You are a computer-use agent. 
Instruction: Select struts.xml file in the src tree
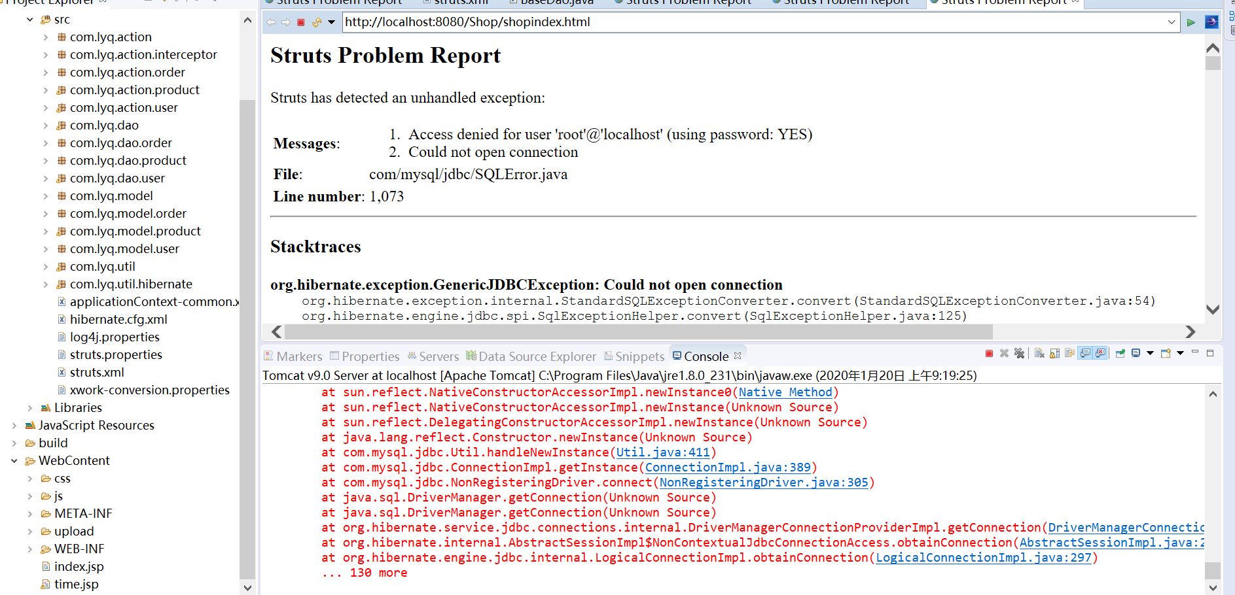tap(97, 373)
